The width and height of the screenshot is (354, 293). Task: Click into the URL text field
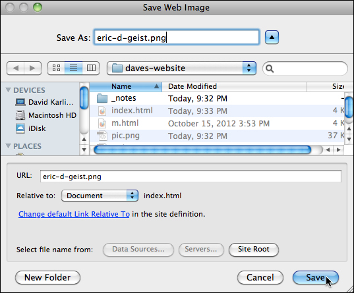pyautogui.click(x=191, y=176)
